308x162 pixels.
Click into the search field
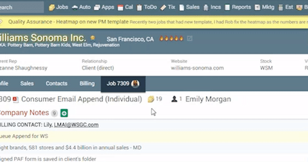click(22, 7)
